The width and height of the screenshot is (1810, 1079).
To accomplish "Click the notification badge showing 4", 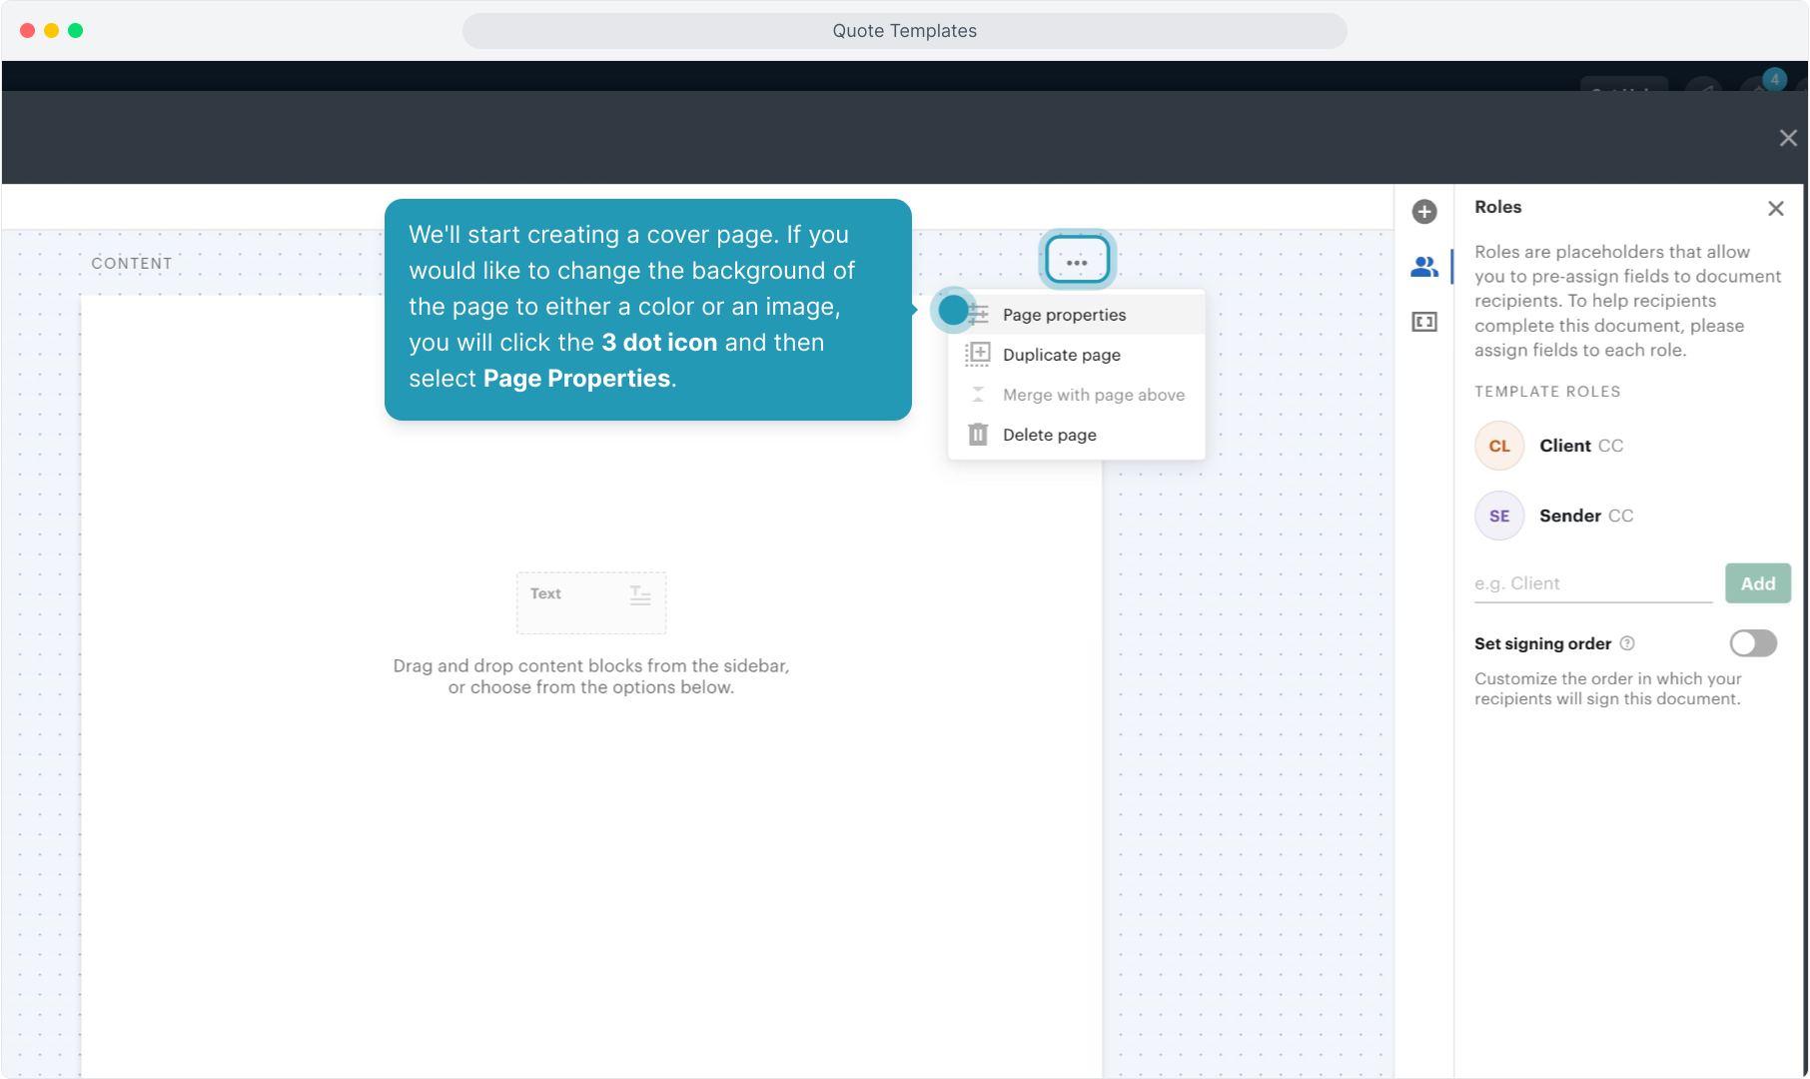I will [x=1774, y=79].
